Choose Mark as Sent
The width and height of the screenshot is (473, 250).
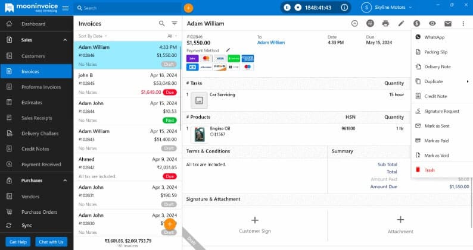click(442, 126)
